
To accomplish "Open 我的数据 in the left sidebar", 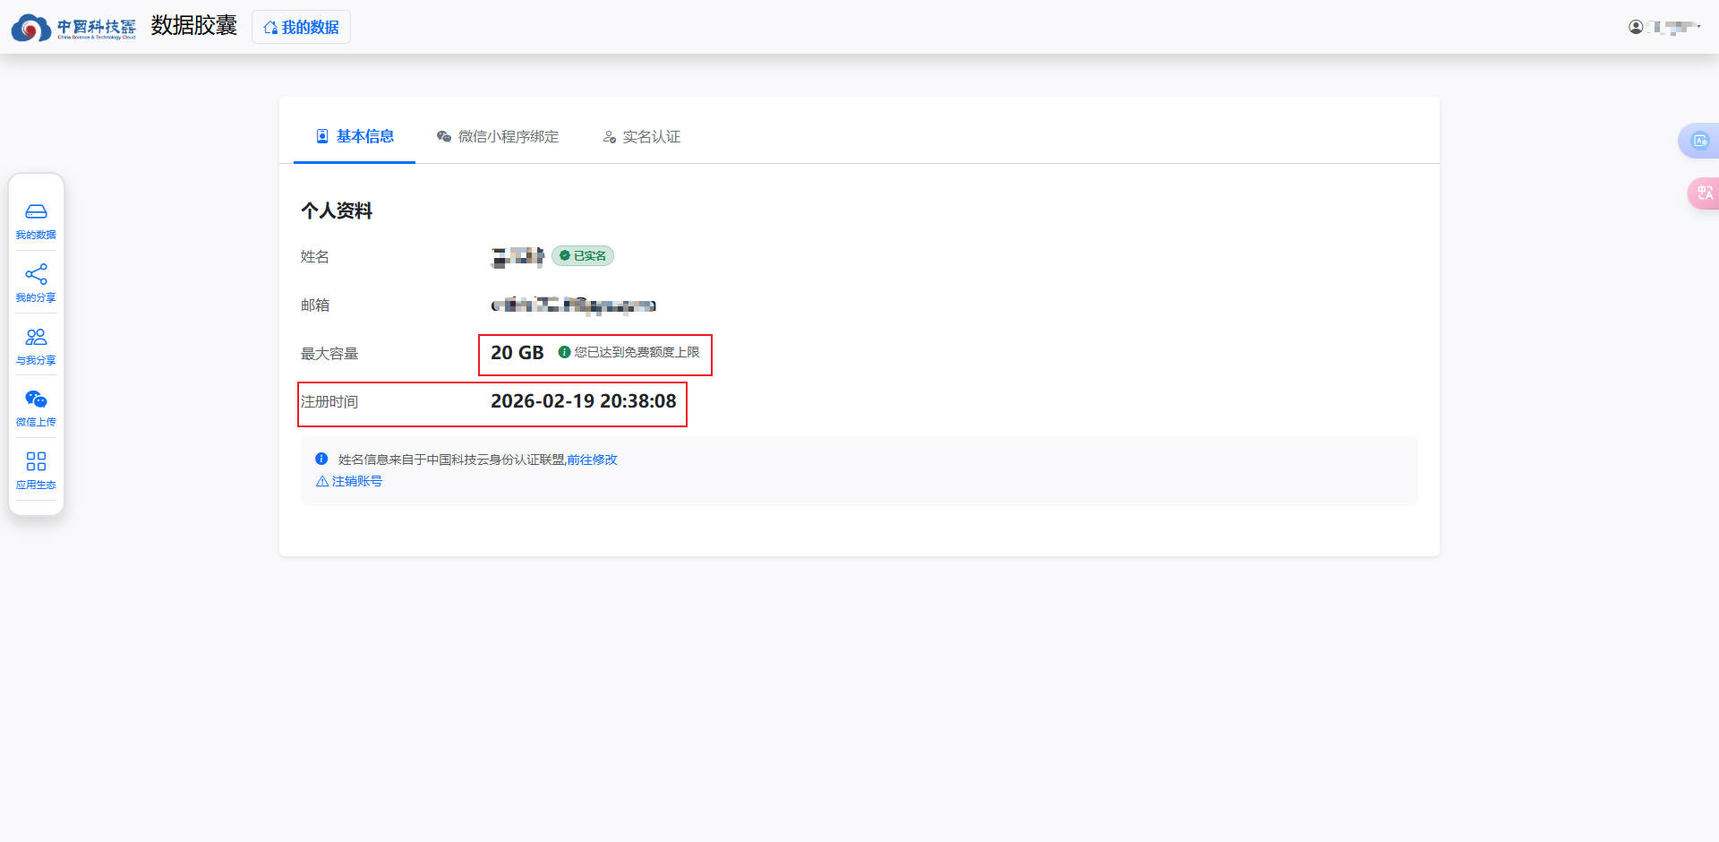I will pos(36,219).
